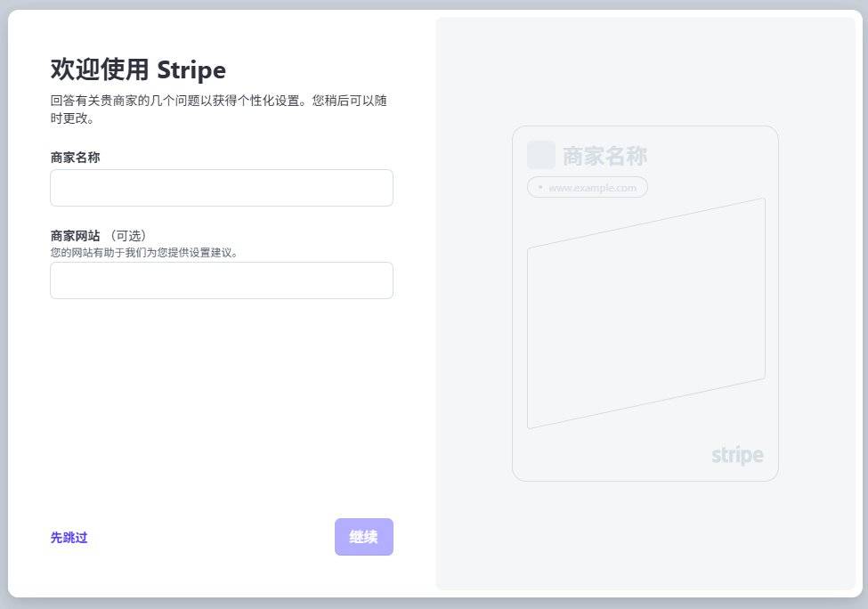Click the empty white area below 商家网站 field
Viewport: 868px width, 609px height.
(221, 401)
